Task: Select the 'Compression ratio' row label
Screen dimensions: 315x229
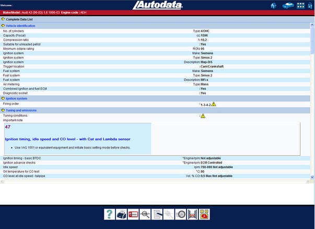Action: point(16,40)
